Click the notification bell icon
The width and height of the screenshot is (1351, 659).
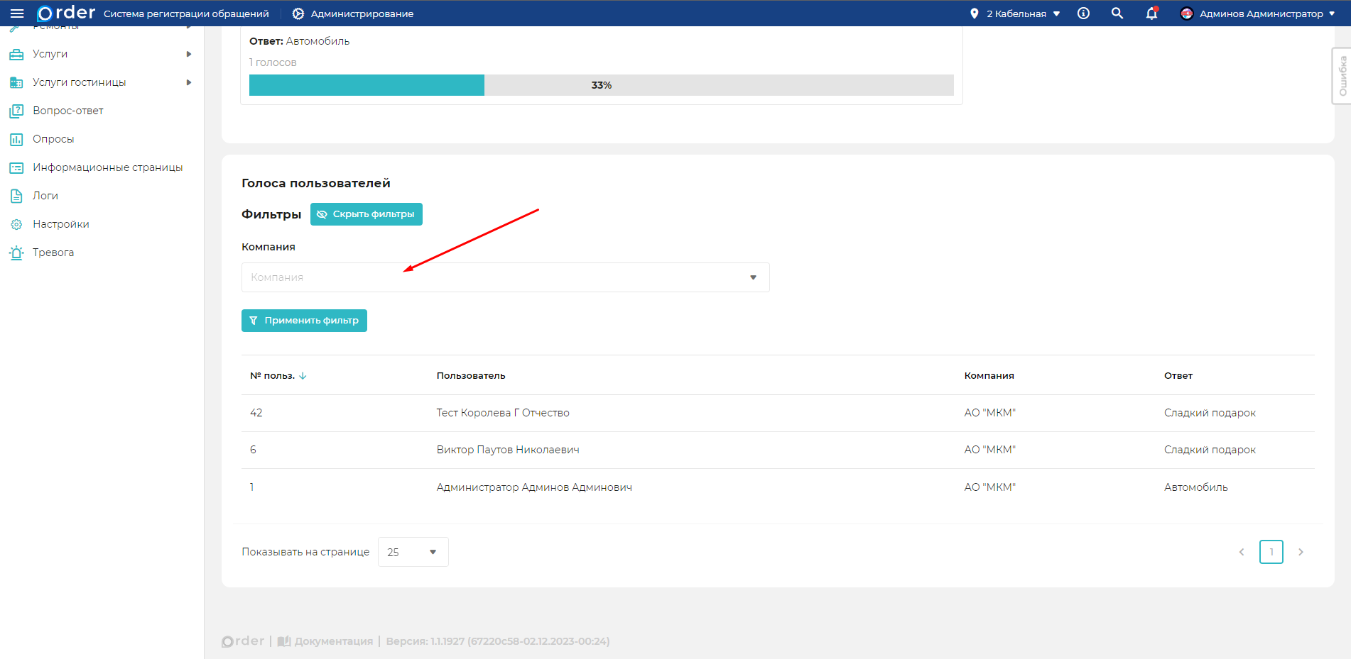pos(1151,13)
